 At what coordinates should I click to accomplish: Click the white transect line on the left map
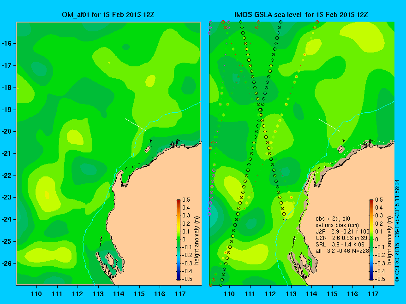[x=136, y=125]
